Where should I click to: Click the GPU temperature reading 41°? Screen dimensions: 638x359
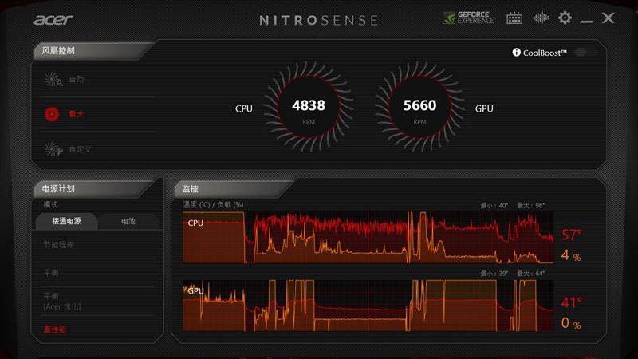572,303
